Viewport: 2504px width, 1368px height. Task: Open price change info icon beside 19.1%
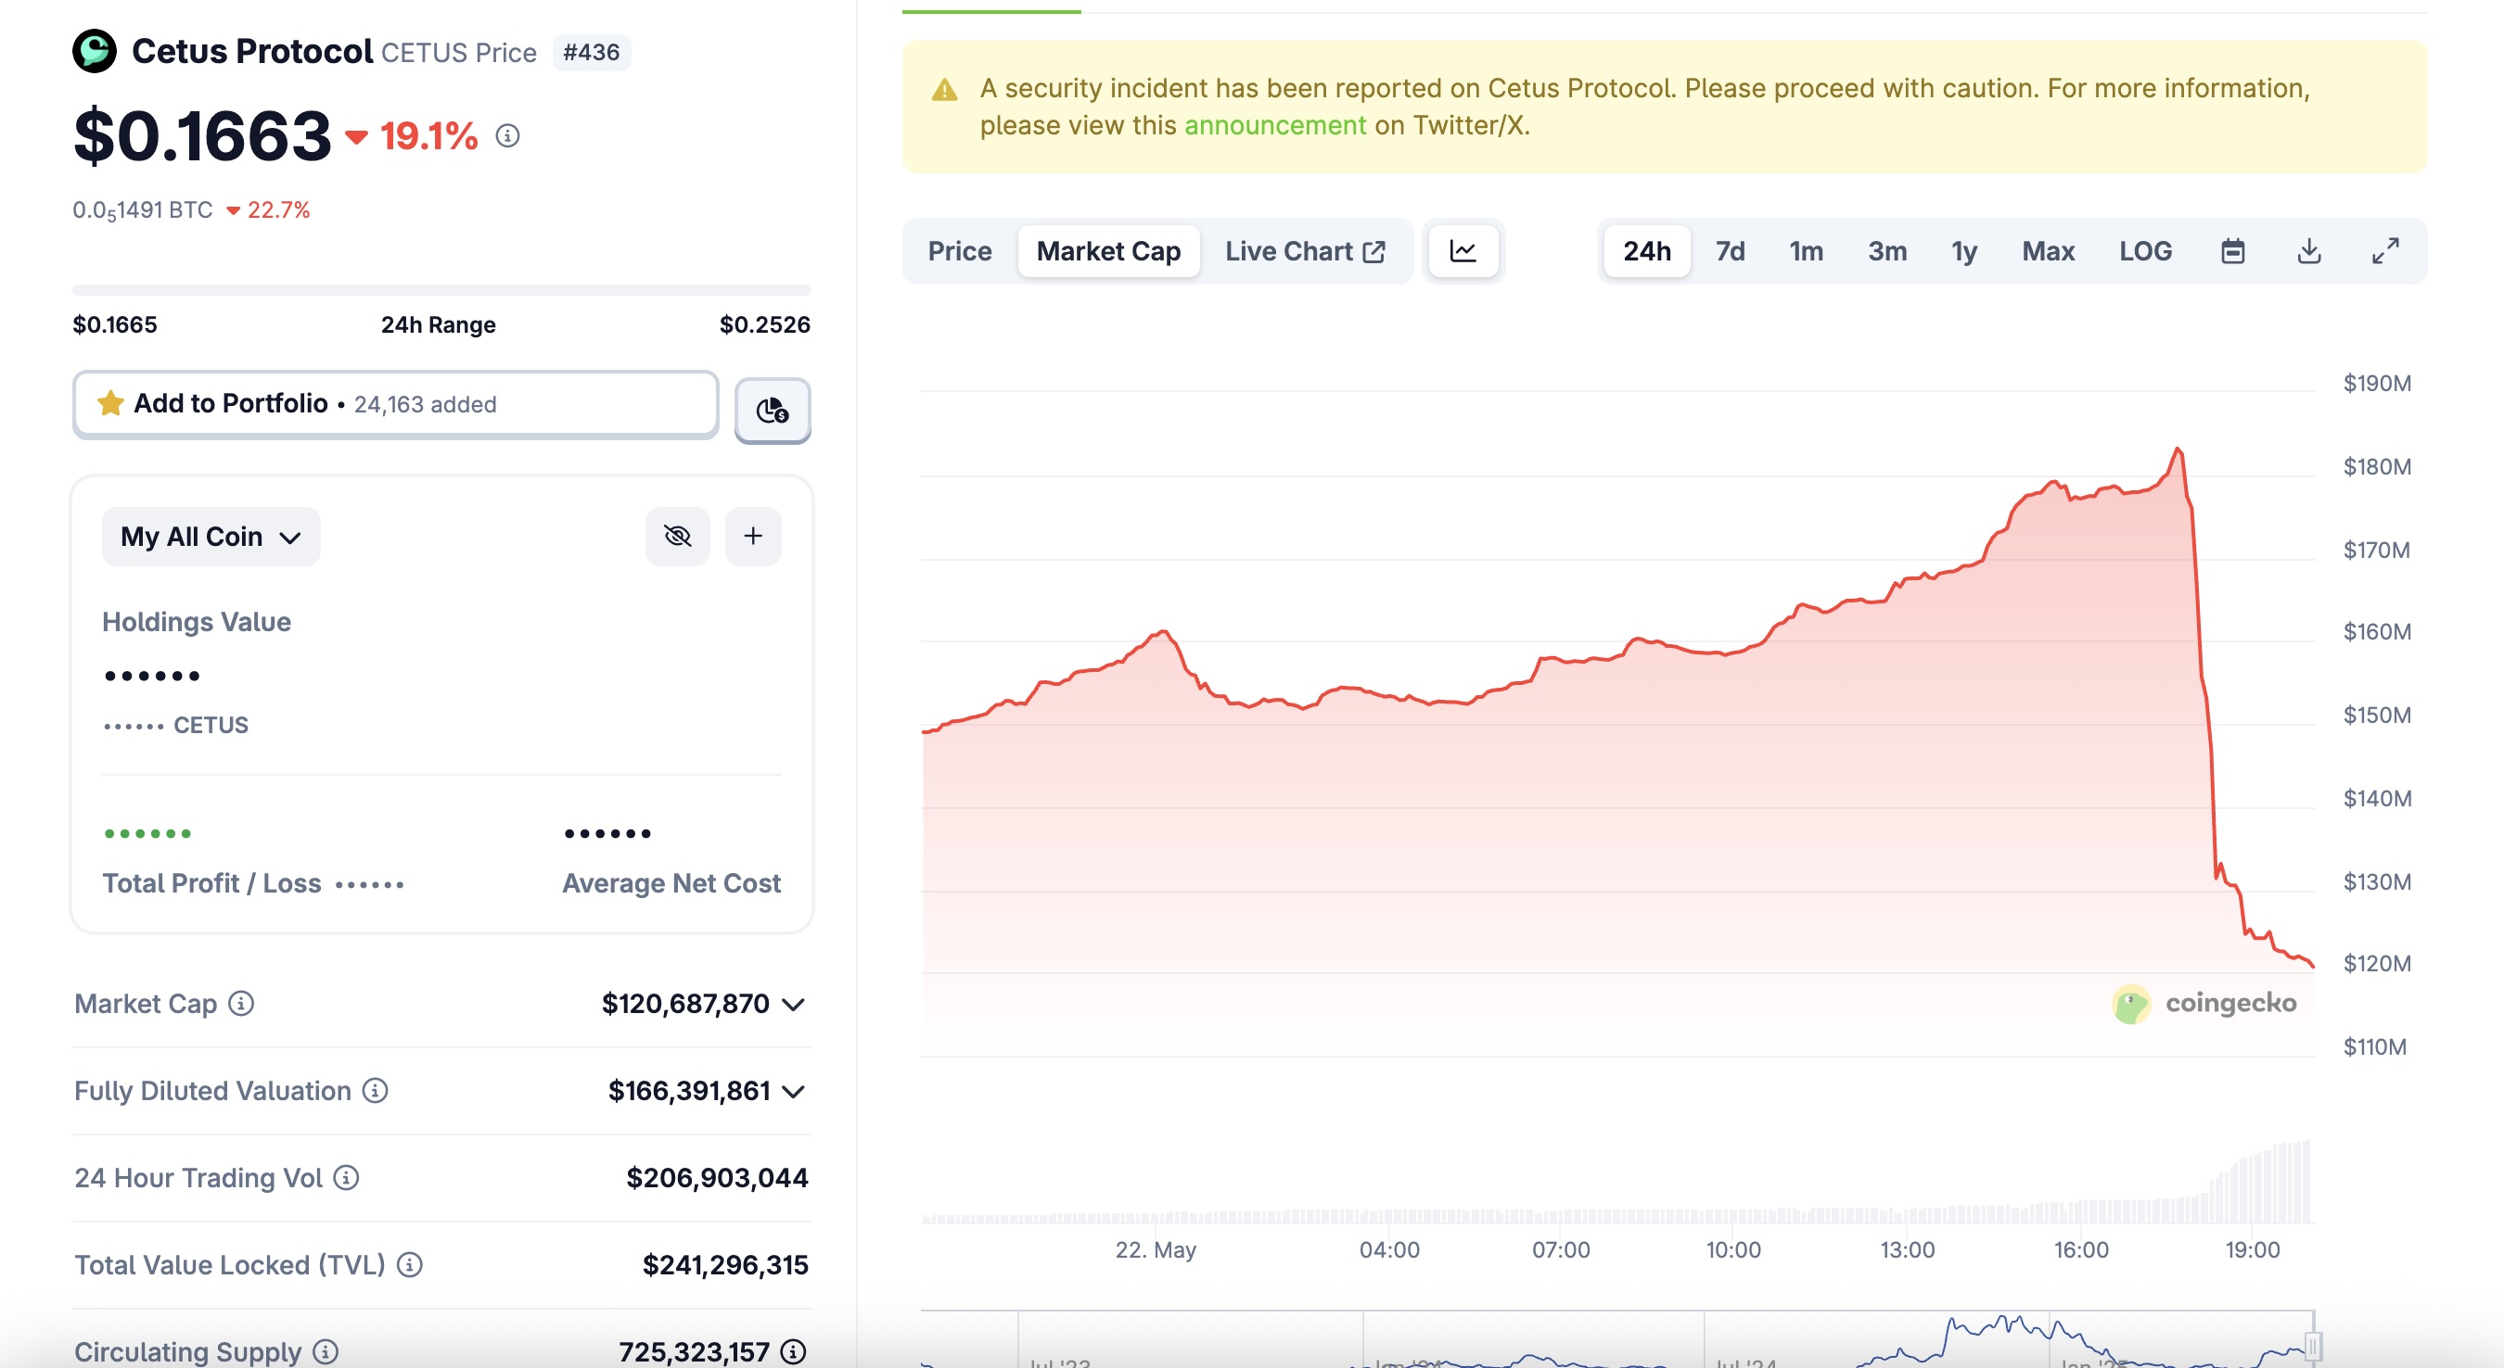pos(507,136)
